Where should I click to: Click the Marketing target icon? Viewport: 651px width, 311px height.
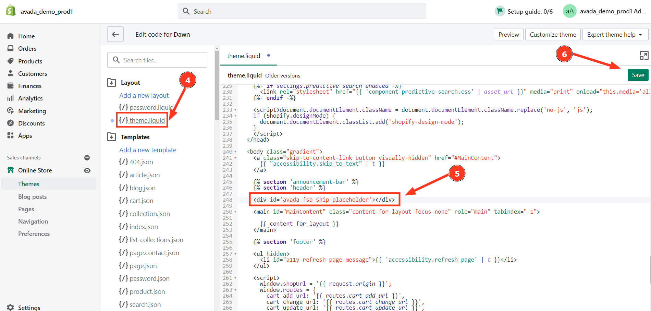[x=11, y=111]
